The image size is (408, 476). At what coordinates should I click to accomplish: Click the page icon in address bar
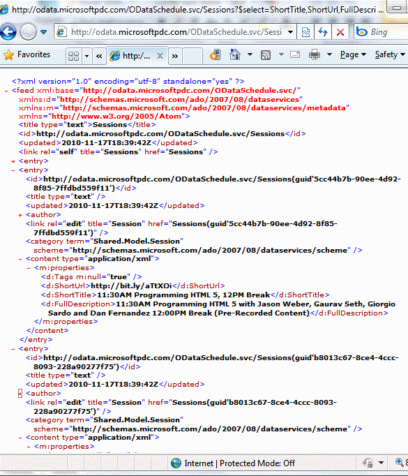click(61, 32)
